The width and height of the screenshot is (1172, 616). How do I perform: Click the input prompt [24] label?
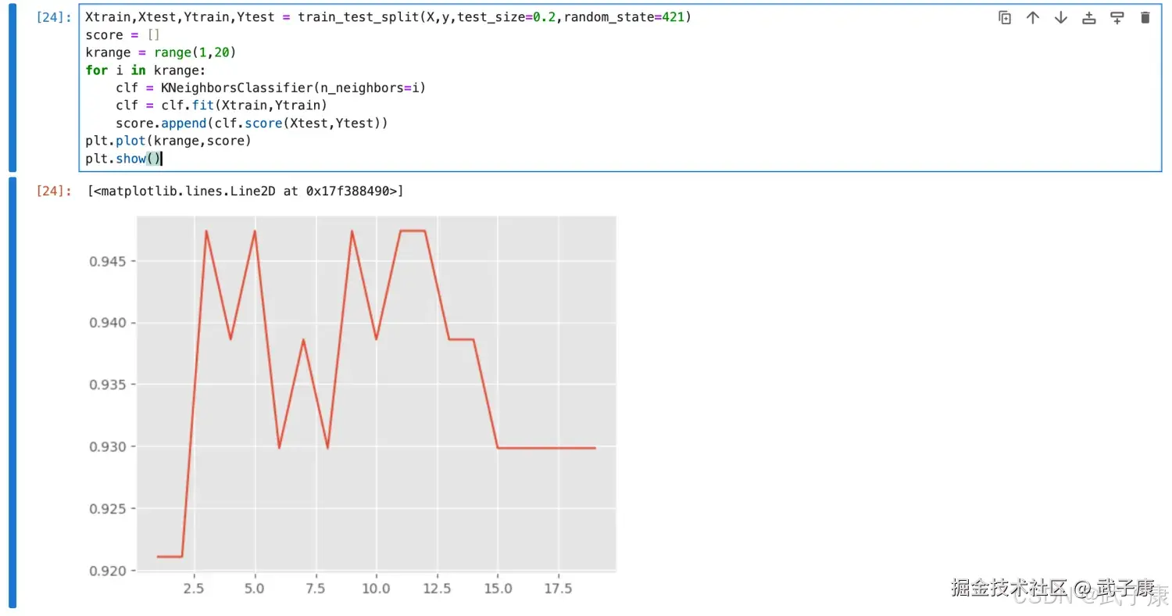pyautogui.click(x=54, y=17)
